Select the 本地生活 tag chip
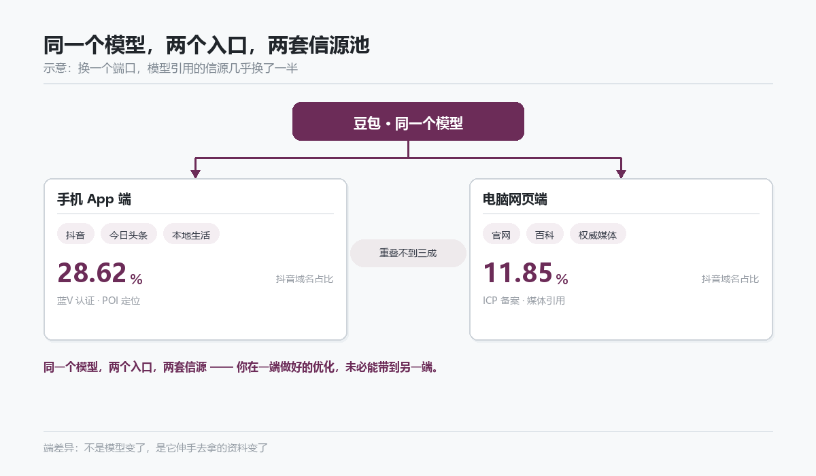Viewport: 816px width, 476px height. (x=191, y=235)
